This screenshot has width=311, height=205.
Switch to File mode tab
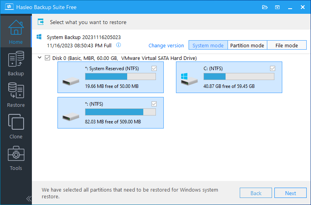pyautogui.click(x=287, y=45)
